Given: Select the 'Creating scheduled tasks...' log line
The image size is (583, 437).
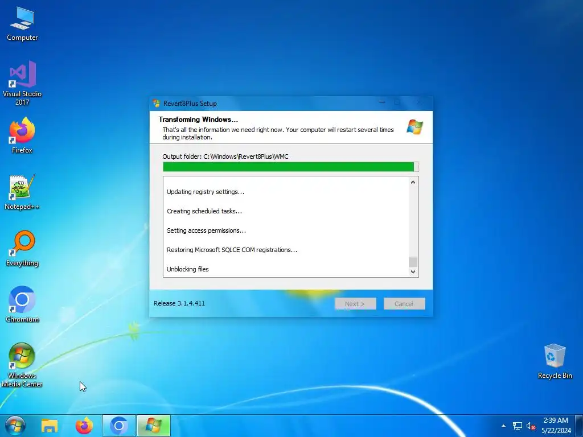Looking at the screenshot, I should (x=204, y=211).
